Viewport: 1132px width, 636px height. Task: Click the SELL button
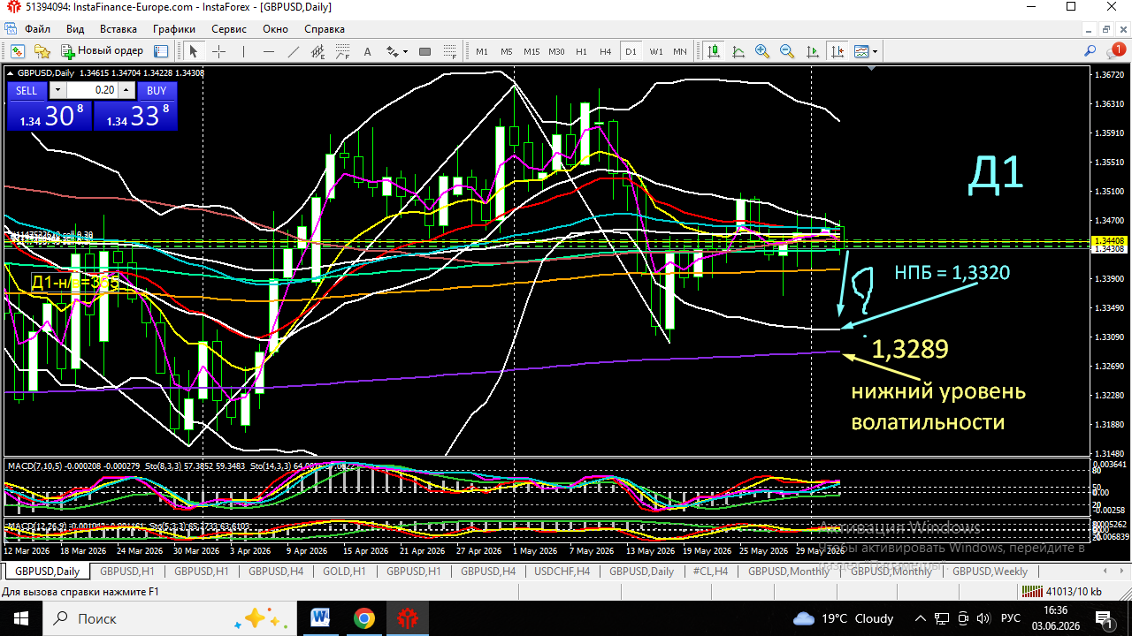click(27, 90)
